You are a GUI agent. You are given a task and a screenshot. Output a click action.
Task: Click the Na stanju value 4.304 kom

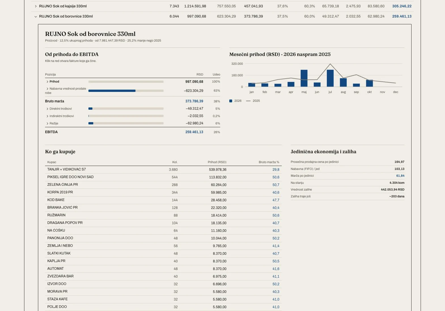397,183
